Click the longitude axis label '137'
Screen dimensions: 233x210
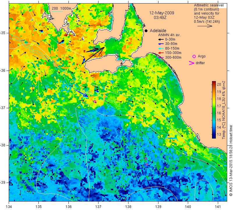pos(98,207)
